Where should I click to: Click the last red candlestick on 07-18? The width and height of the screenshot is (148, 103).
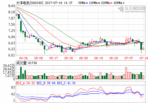pos(143,49)
